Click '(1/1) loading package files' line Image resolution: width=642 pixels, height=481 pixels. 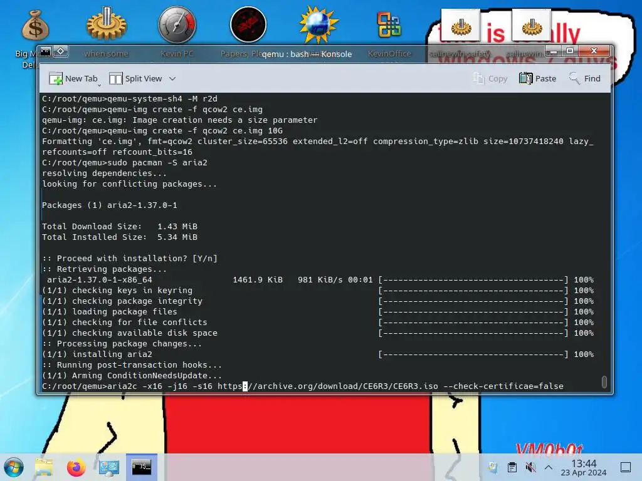click(x=109, y=312)
